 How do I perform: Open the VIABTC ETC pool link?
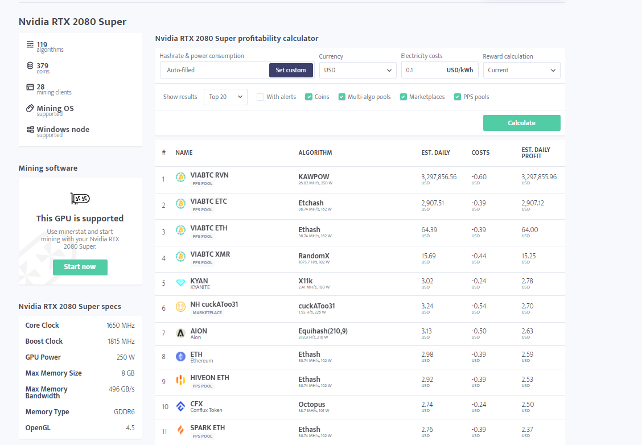coord(208,201)
